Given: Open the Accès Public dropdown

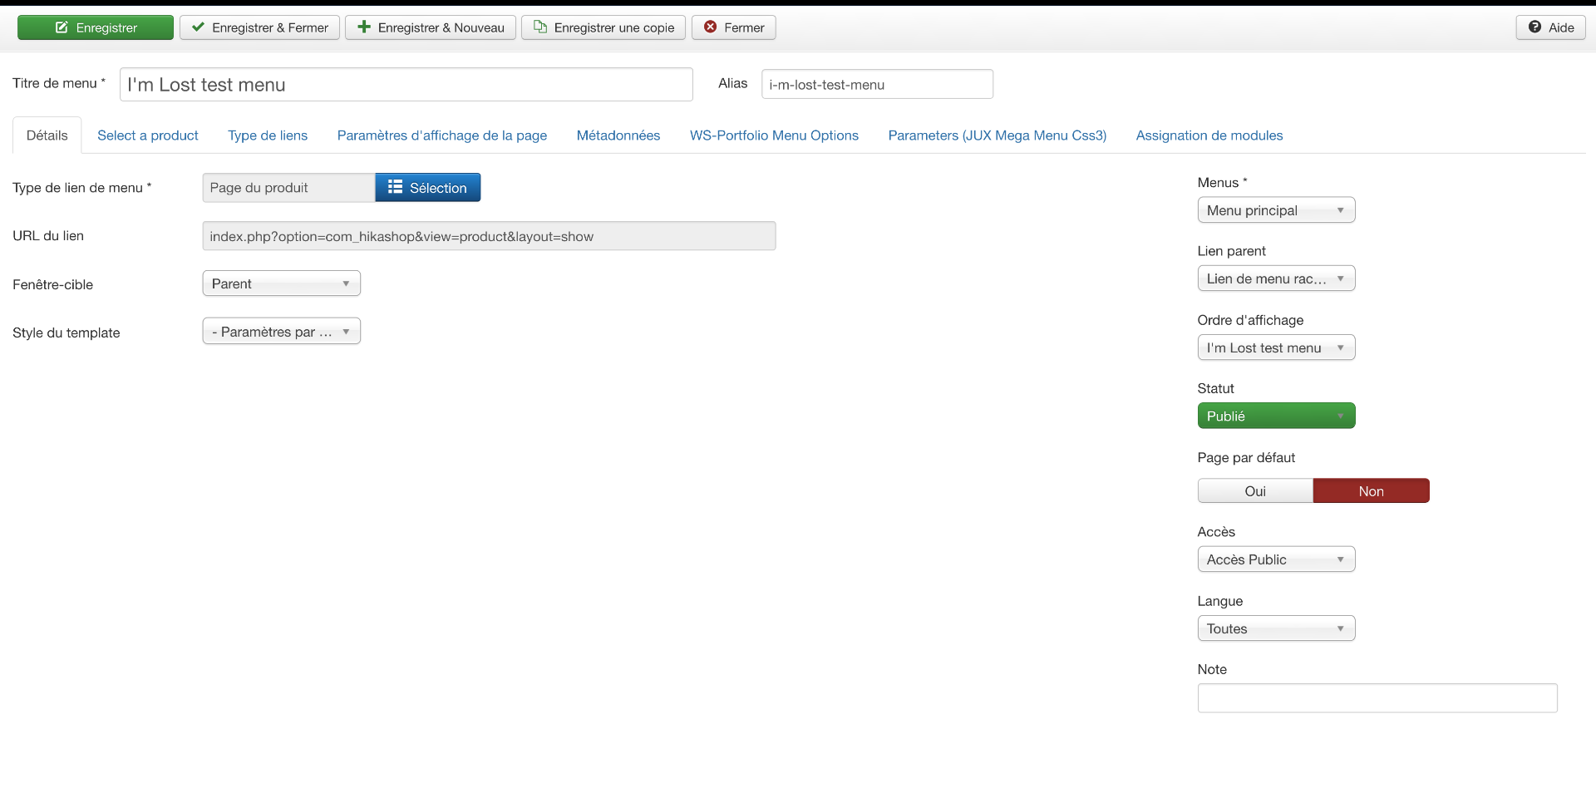Looking at the screenshot, I should tap(1276, 559).
